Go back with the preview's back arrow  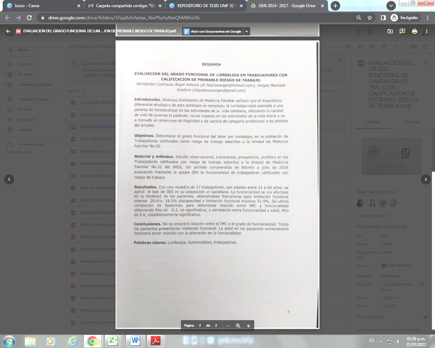click(8, 31)
